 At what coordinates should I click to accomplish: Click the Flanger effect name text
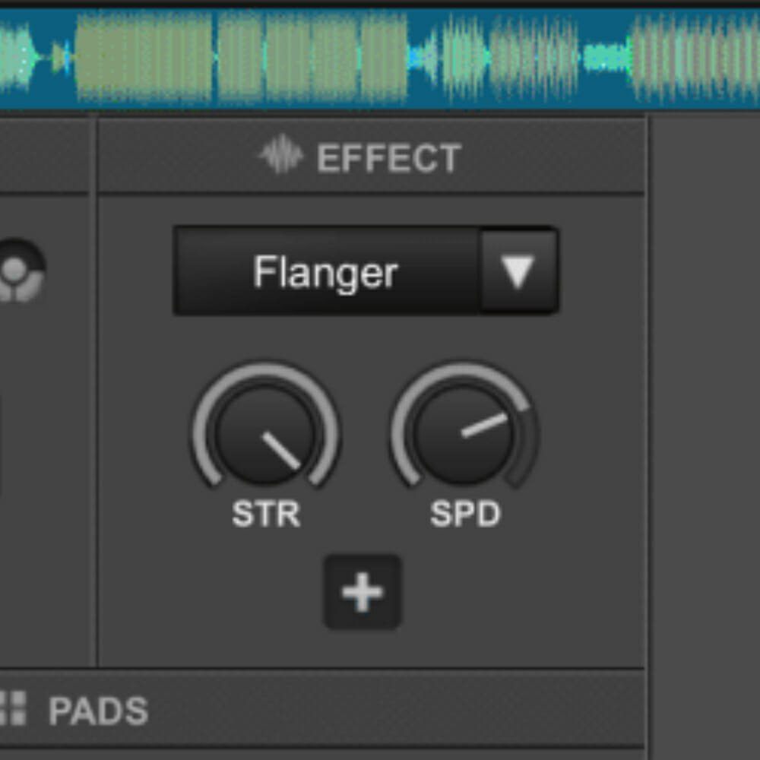[325, 272]
